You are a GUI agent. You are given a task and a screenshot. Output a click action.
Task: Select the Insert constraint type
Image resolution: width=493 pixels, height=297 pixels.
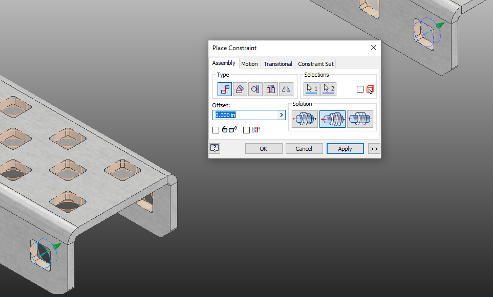tap(271, 89)
